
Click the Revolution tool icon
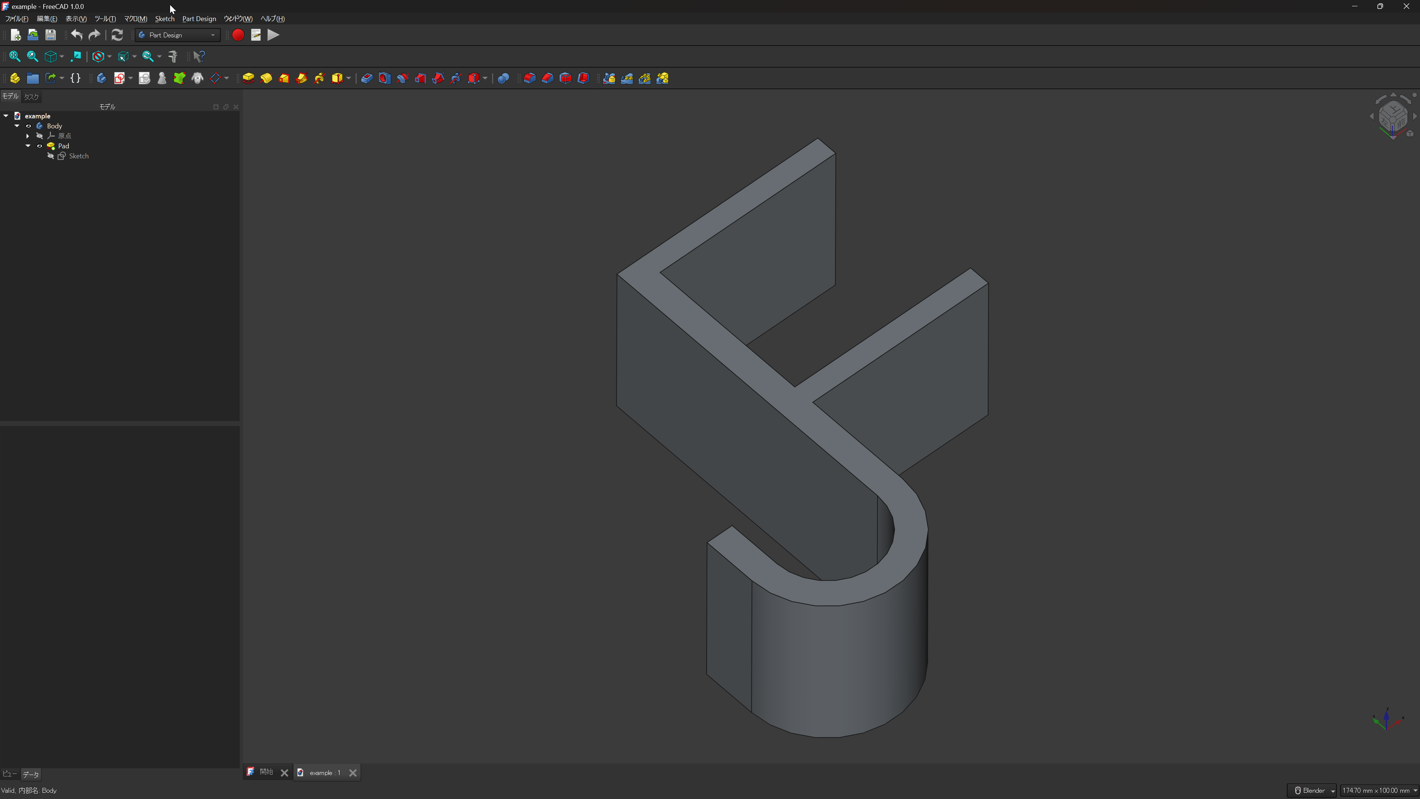tap(266, 78)
